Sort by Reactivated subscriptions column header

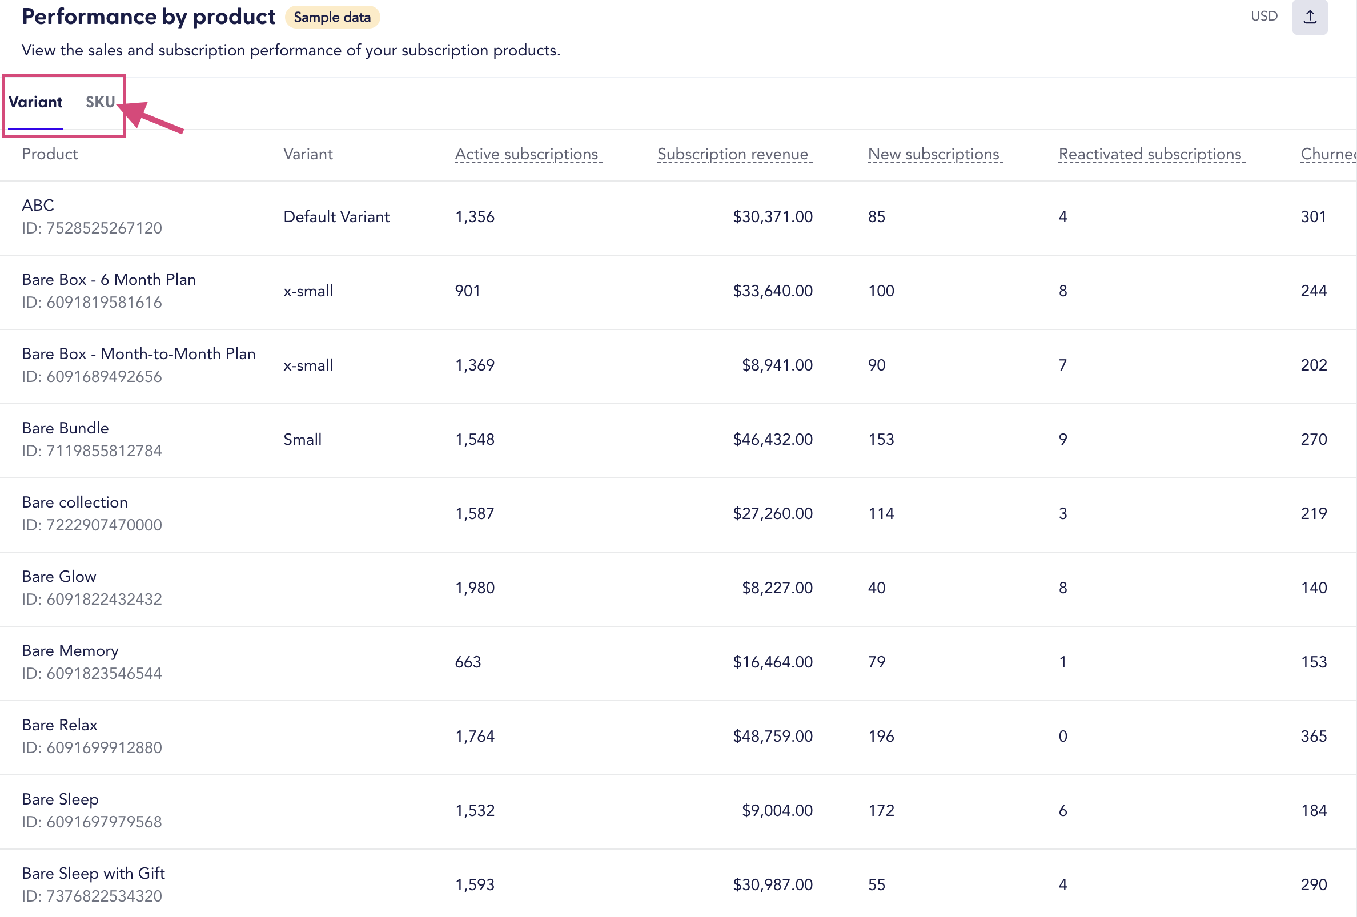tap(1151, 154)
